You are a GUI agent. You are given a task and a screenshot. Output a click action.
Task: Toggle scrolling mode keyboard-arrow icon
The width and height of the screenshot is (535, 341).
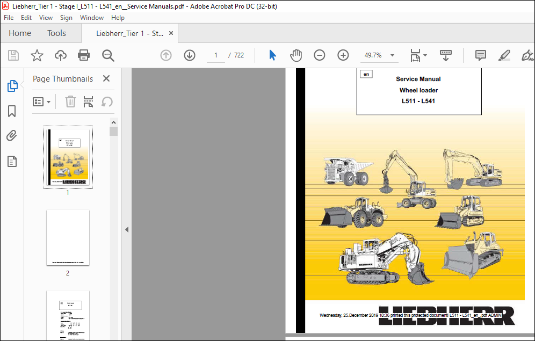point(446,55)
